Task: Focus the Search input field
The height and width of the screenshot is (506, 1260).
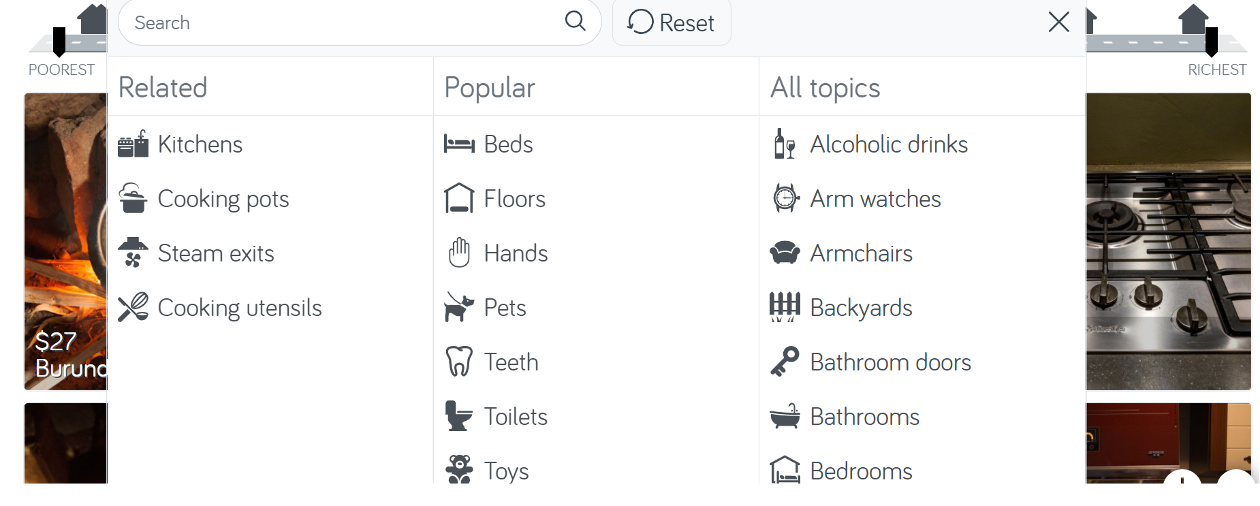Action: coord(341,22)
